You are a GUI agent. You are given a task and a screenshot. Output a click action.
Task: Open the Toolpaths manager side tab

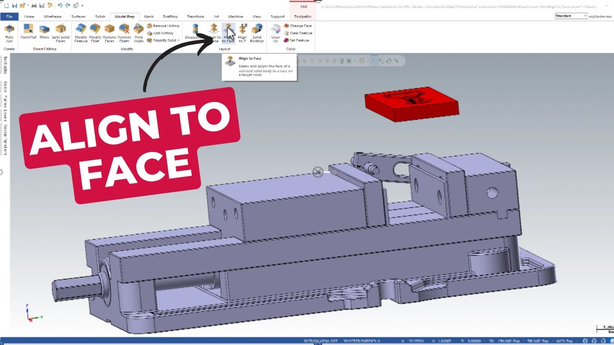pyautogui.click(x=6, y=65)
